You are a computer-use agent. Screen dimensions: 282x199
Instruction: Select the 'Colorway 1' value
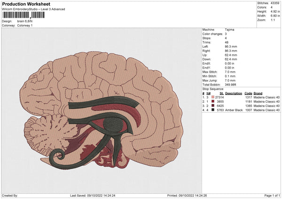25,25
